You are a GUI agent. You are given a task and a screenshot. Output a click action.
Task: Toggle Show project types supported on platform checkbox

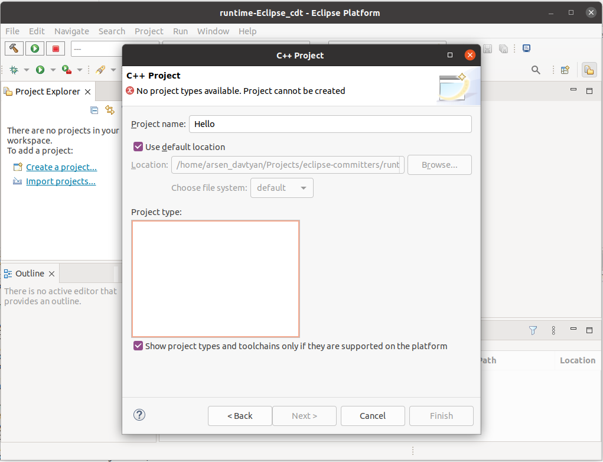pyautogui.click(x=138, y=346)
